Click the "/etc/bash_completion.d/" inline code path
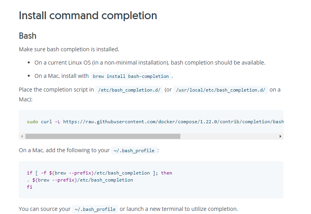The height and width of the screenshot is (214, 311). point(129,90)
